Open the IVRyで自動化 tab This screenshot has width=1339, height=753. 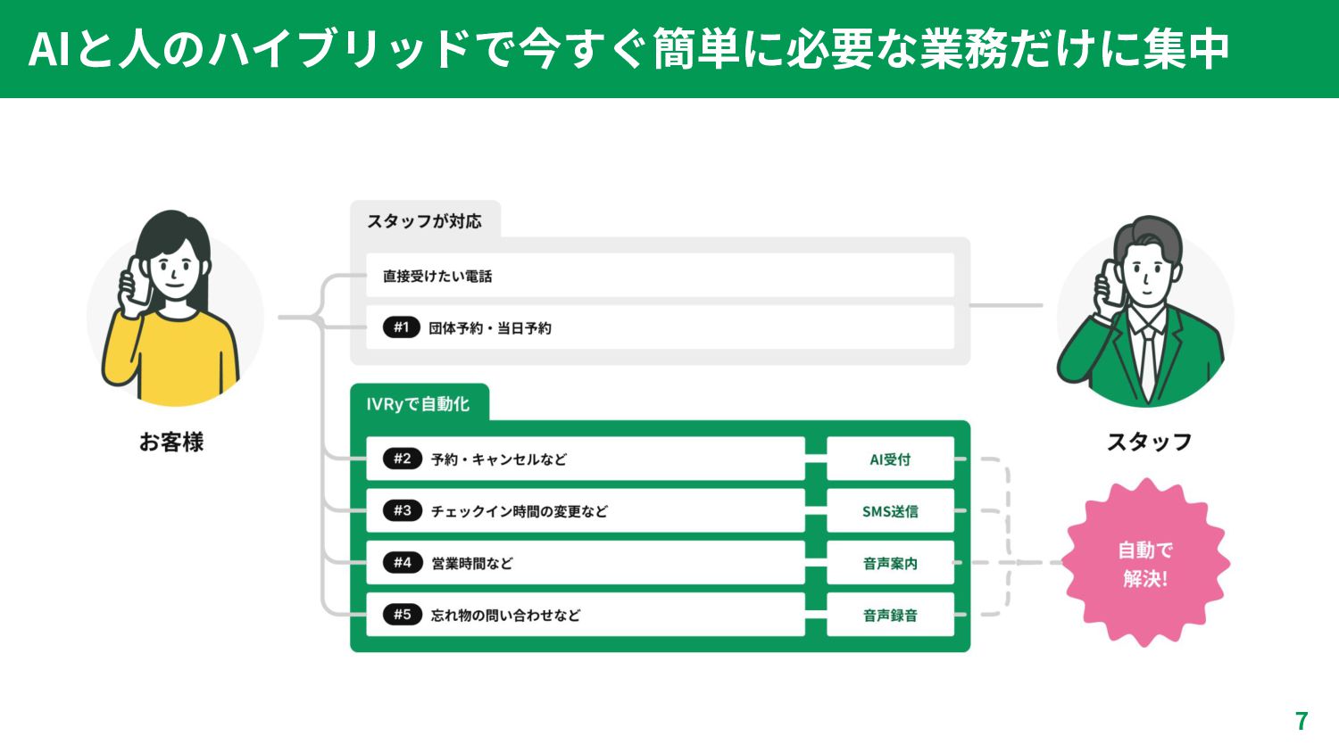(419, 403)
